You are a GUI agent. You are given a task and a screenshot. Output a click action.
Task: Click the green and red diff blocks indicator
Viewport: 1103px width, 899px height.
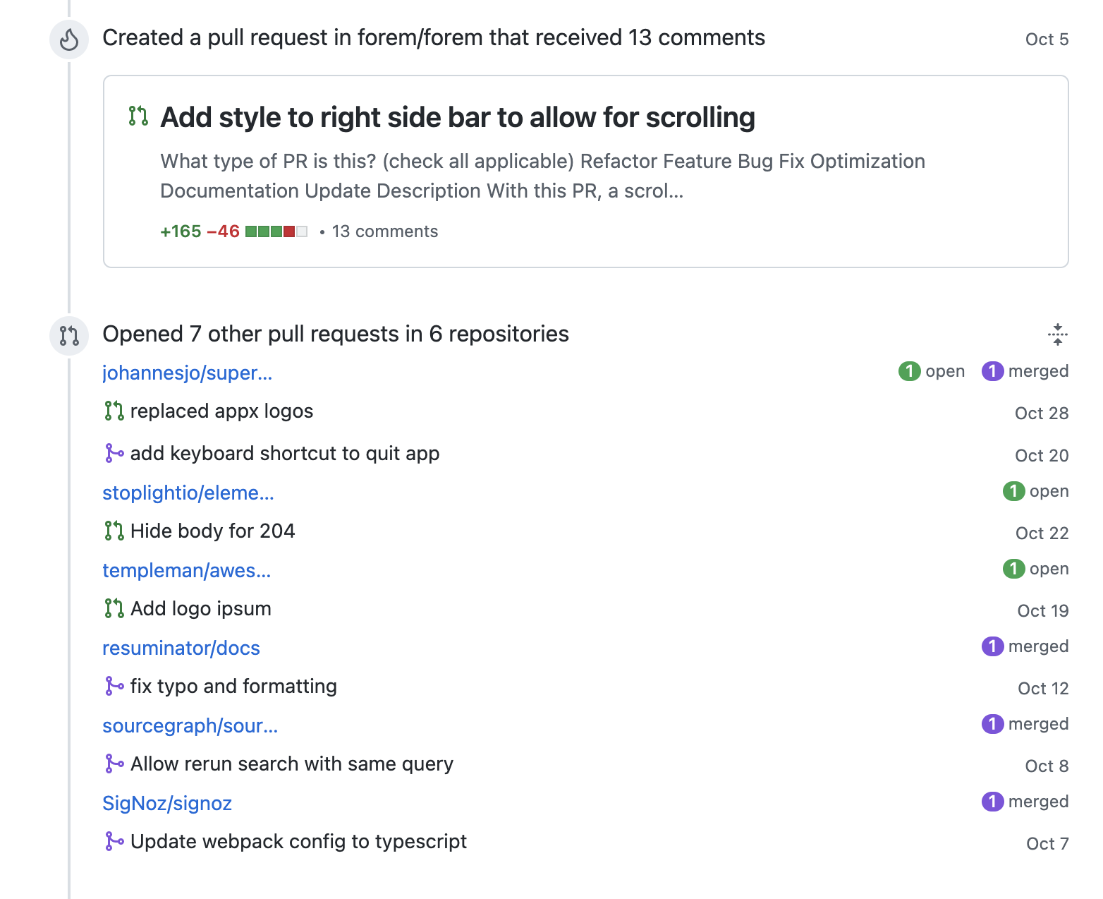[275, 231]
